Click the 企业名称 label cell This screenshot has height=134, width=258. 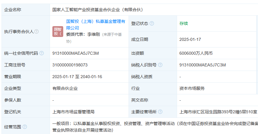point(26,10)
